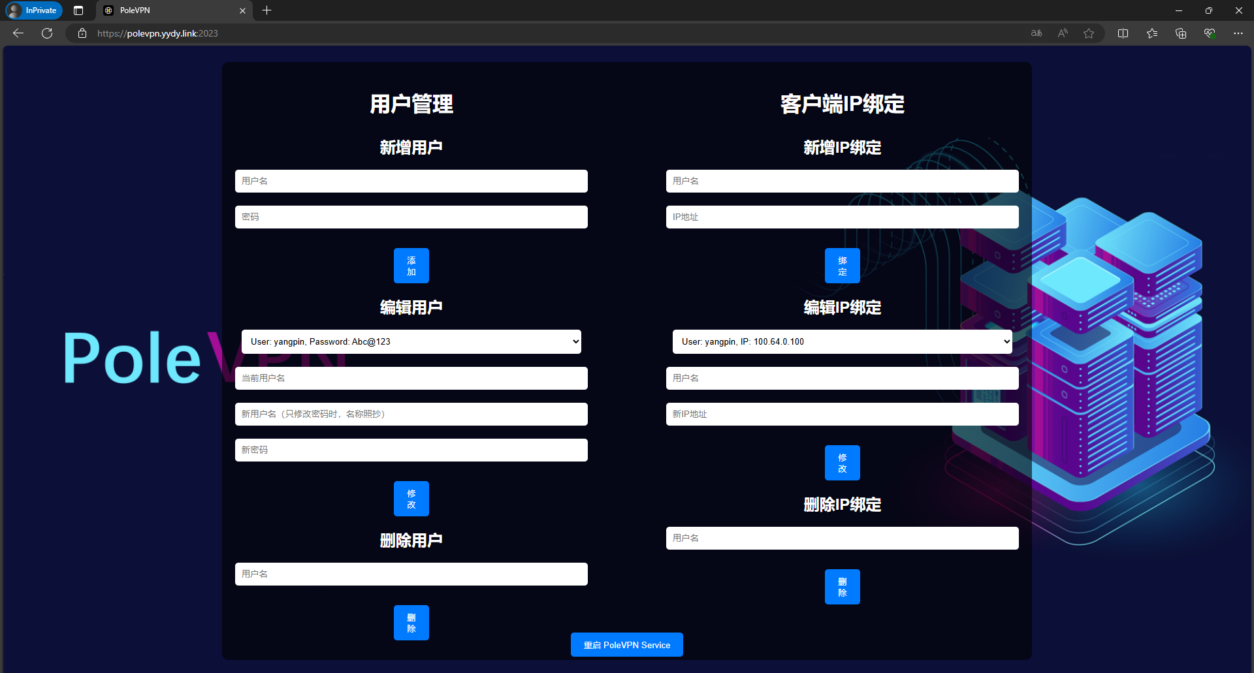Open the split screen icon
The height and width of the screenshot is (673, 1254).
pyautogui.click(x=1123, y=33)
